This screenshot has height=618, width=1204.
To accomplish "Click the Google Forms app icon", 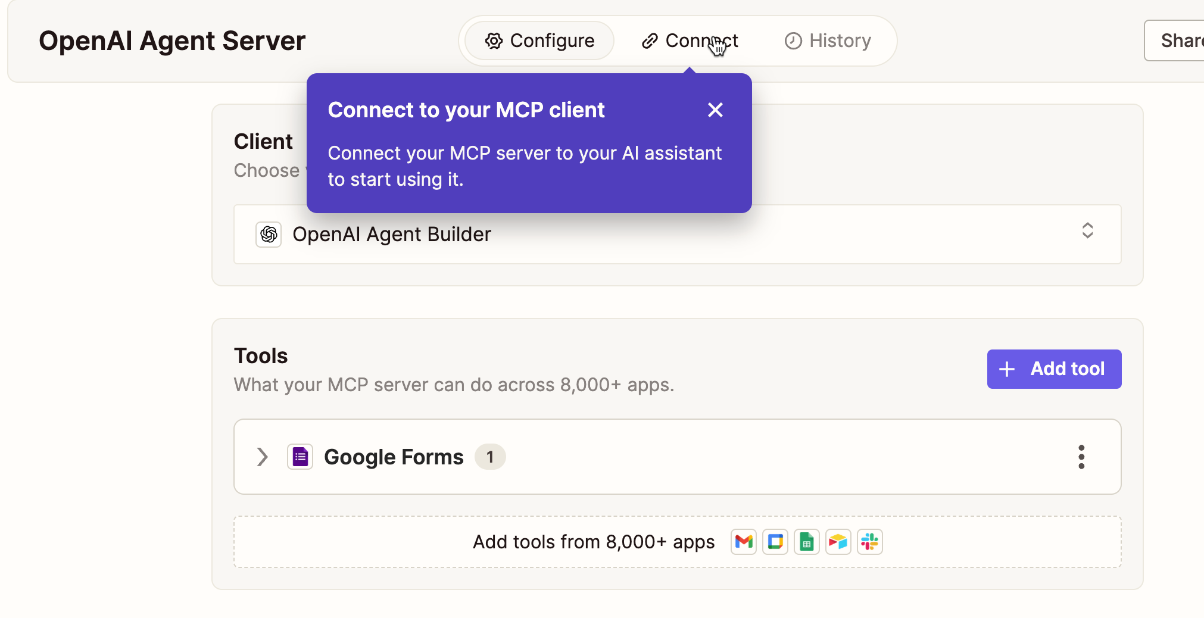I will click(x=300, y=457).
